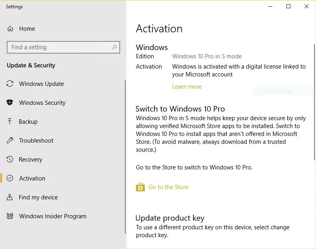
Task: Open Find my device settings
Action: pyautogui.click(x=38, y=197)
